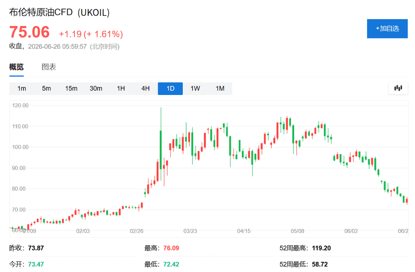Click the 70.00 y-axis label

click(19, 210)
